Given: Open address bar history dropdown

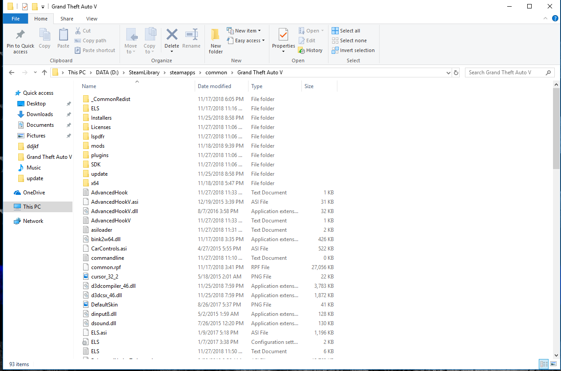Looking at the screenshot, I should tap(448, 73).
